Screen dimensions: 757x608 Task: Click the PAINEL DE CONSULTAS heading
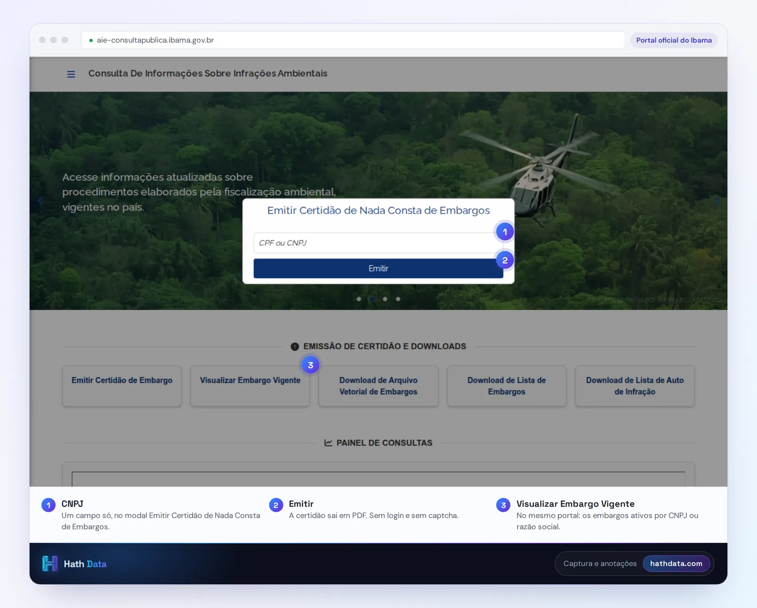[x=384, y=443]
